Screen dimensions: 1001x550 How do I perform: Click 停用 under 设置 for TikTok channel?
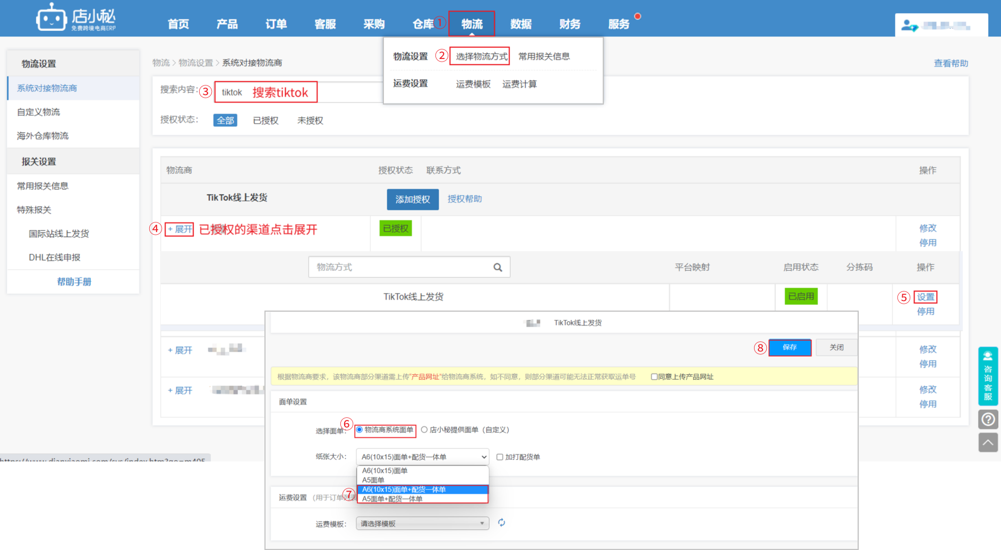[926, 312]
